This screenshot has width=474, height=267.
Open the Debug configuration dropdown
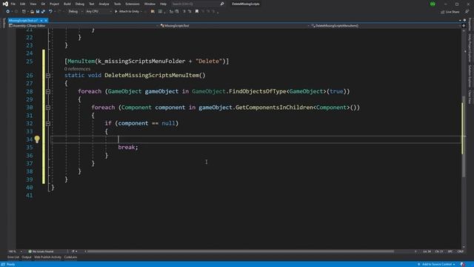point(76,12)
